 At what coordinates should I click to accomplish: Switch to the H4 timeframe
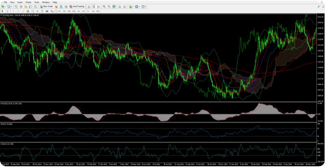tap(83, 11)
